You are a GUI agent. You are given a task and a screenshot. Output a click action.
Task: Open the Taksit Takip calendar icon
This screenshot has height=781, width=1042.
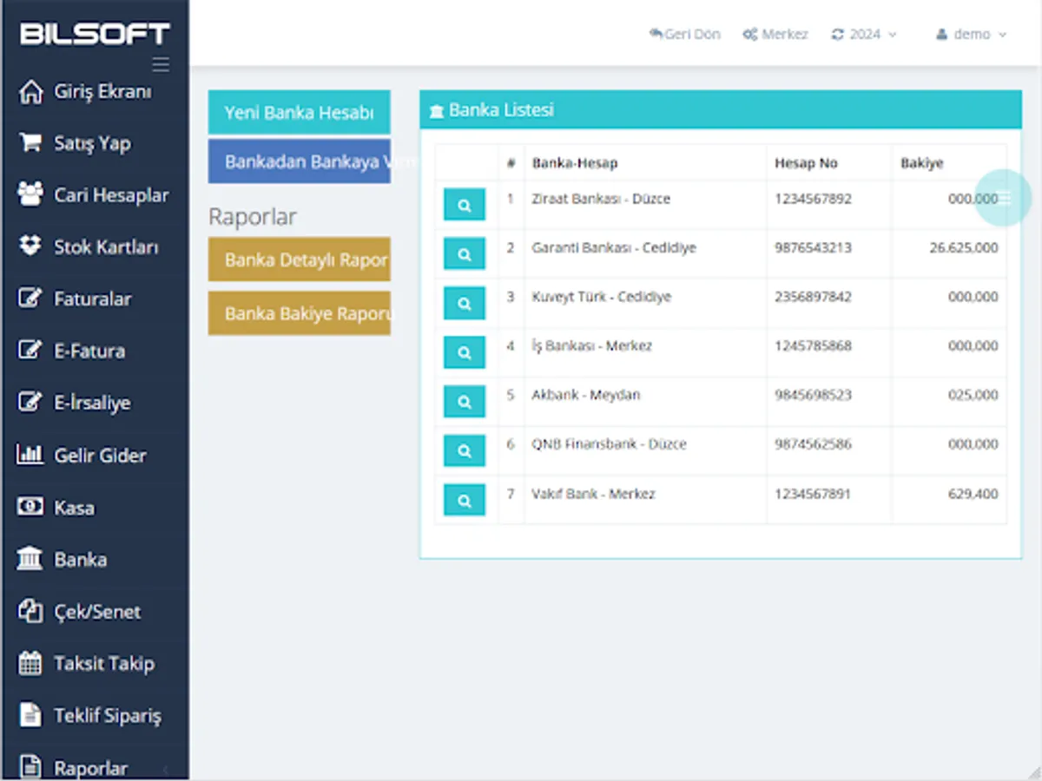click(x=31, y=663)
